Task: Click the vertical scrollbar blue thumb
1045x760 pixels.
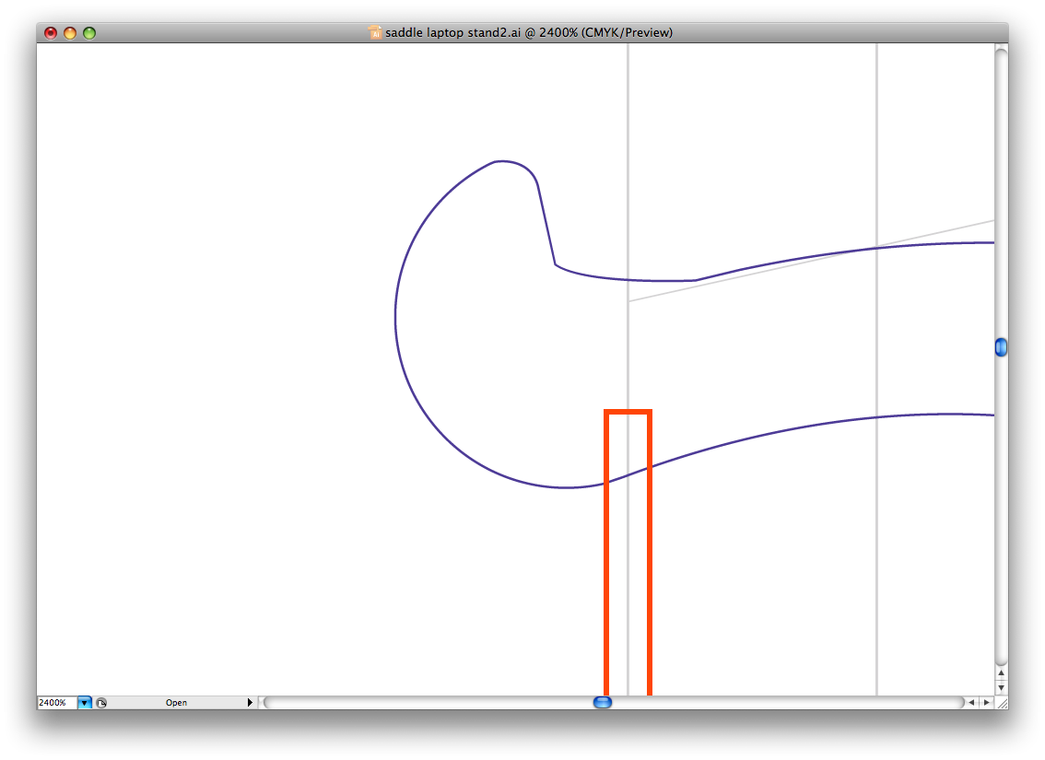Action: [1001, 347]
